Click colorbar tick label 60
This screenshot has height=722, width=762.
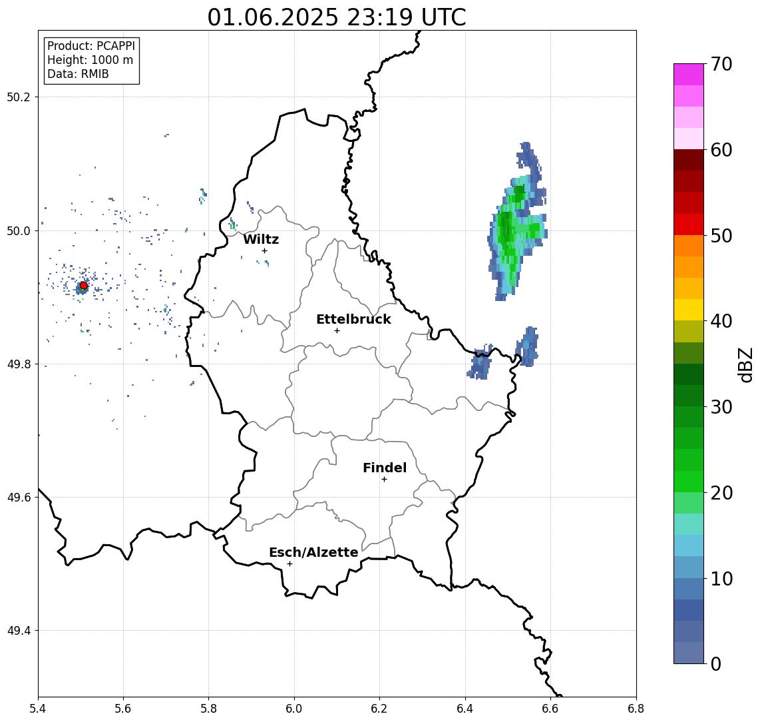[x=721, y=150]
